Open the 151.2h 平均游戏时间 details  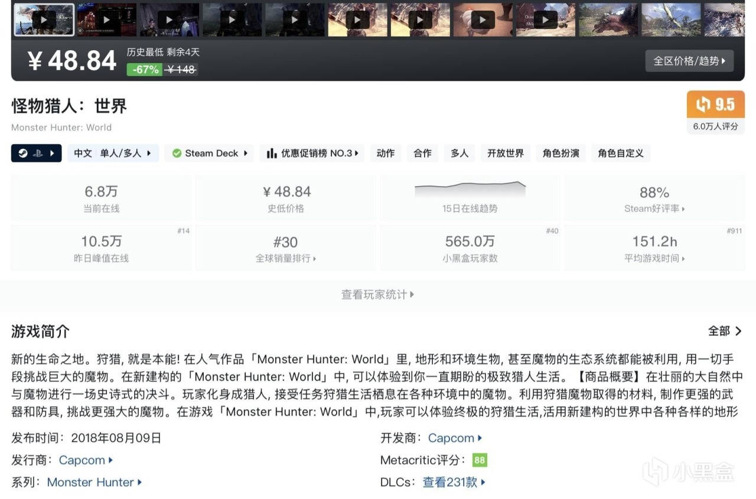coord(654,248)
